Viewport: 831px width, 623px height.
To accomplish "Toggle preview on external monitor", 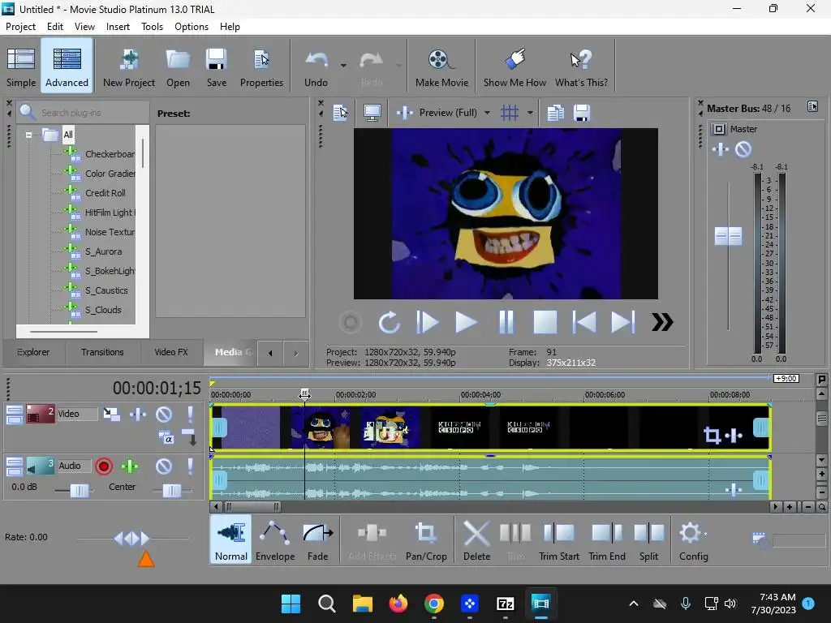I will [x=372, y=112].
